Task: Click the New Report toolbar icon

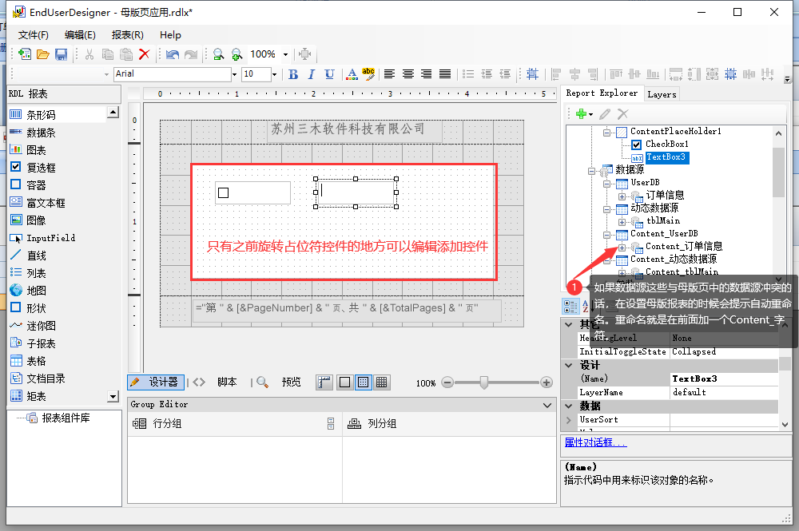Action: [24, 54]
